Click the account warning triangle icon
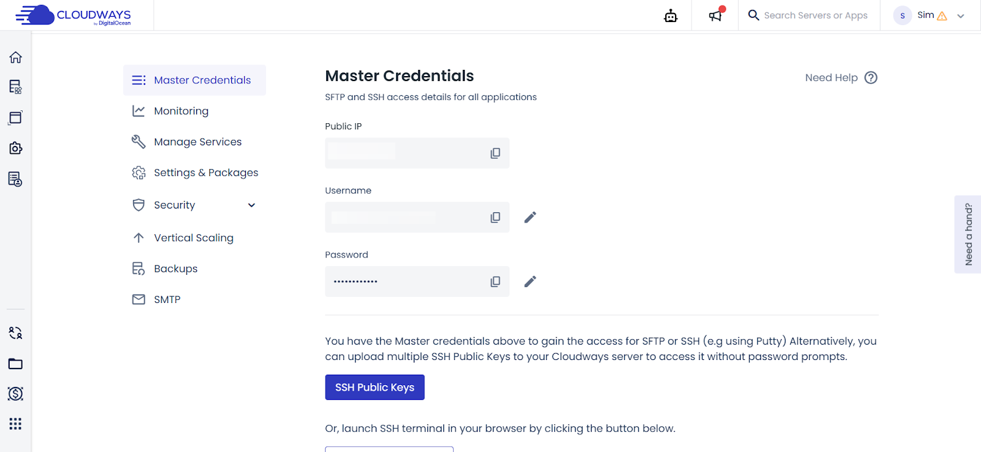 [942, 16]
